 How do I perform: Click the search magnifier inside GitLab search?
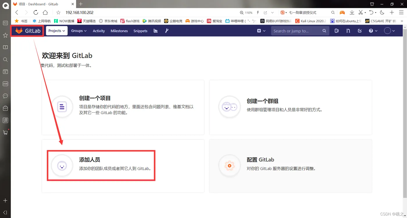(324, 31)
